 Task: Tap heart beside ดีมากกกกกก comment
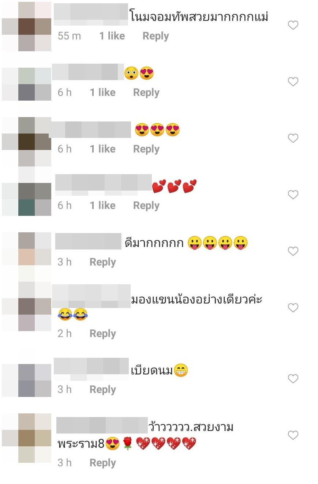[293, 251]
